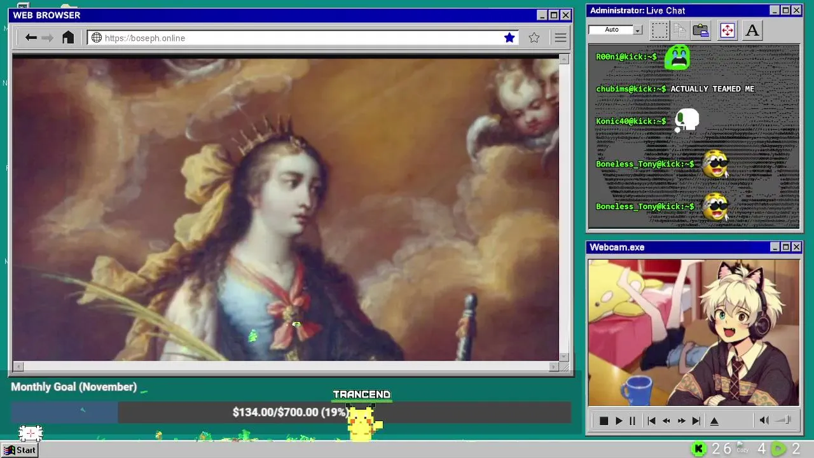Open the browser hamburger menu
Viewport: 814px width, 458px height.
[x=560, y=38]
